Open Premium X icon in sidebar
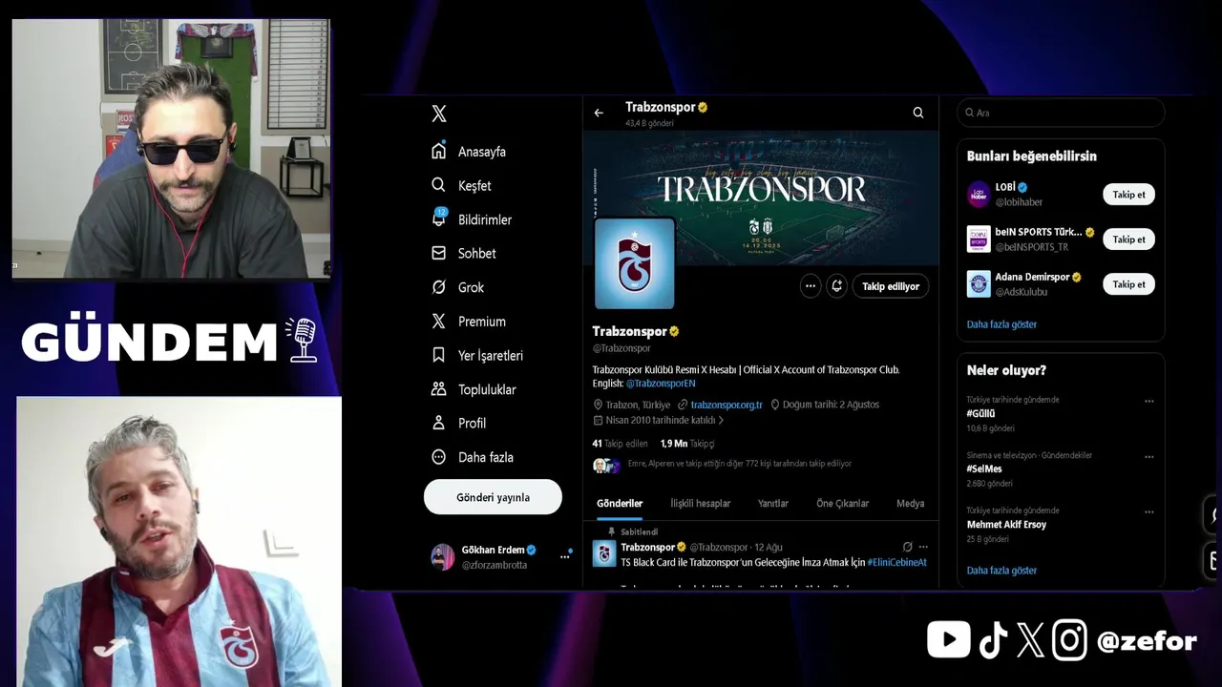The image size is (1222, 687). pyautogui.click(x=439, y=322)
